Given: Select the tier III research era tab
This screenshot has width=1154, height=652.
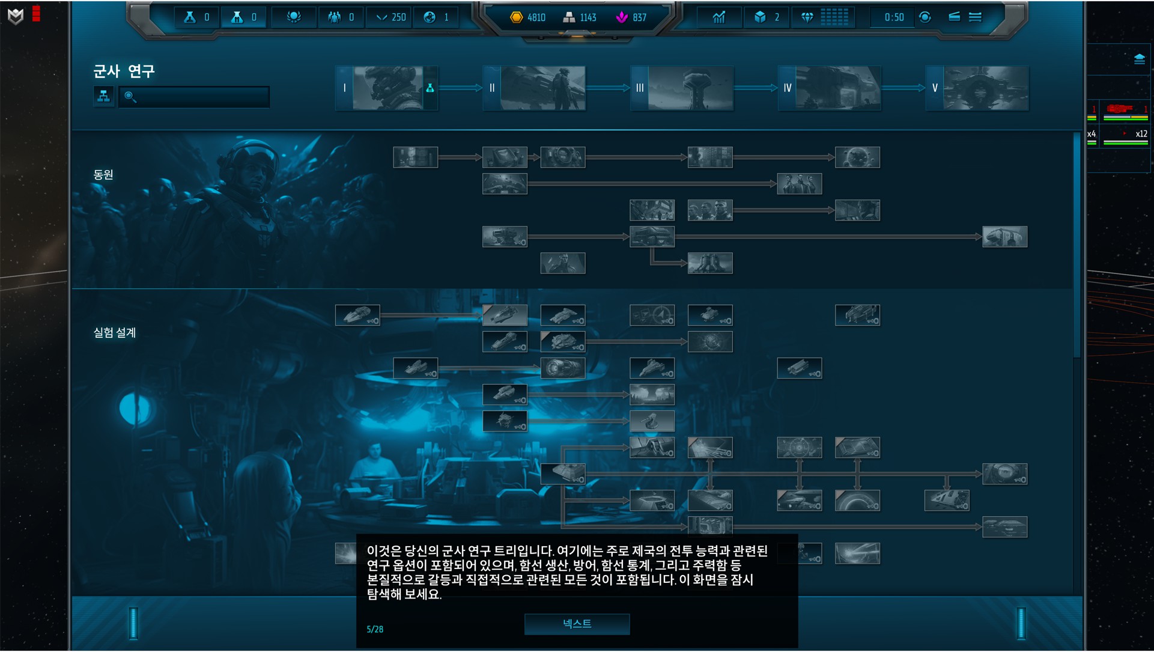Looking at the screenshot, I should coord(682,88).
